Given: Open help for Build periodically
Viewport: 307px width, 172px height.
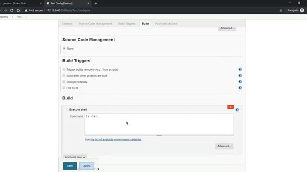Looking at the screenshot, I should (x=240, y=82).
